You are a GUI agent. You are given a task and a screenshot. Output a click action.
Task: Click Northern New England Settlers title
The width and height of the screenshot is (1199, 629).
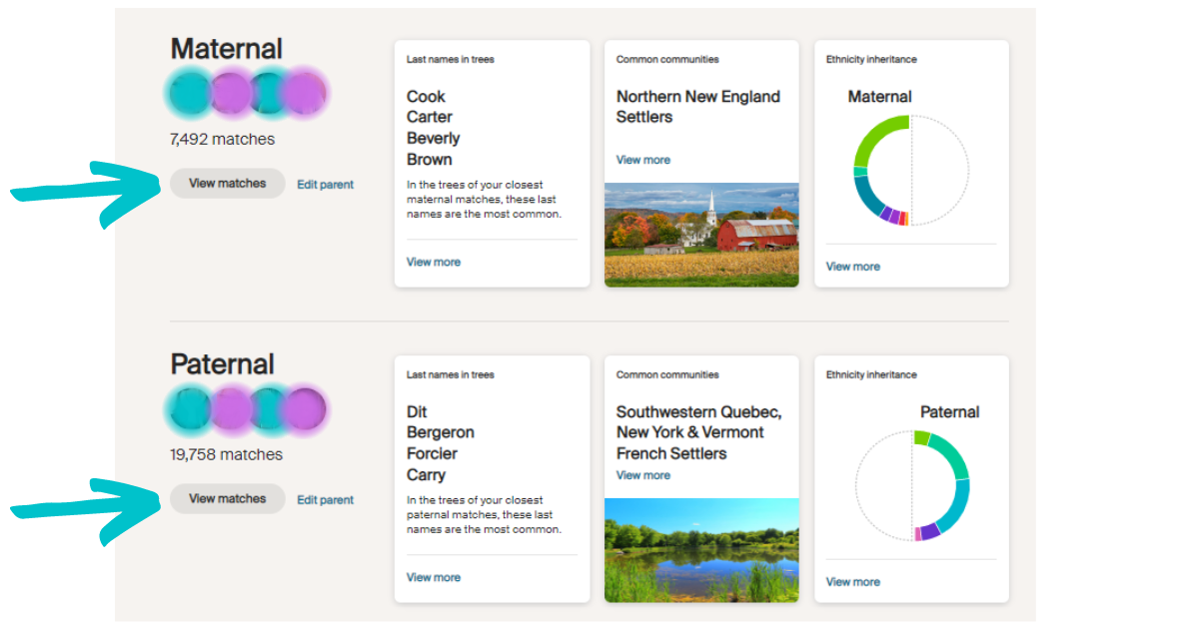tap(698, 107)
